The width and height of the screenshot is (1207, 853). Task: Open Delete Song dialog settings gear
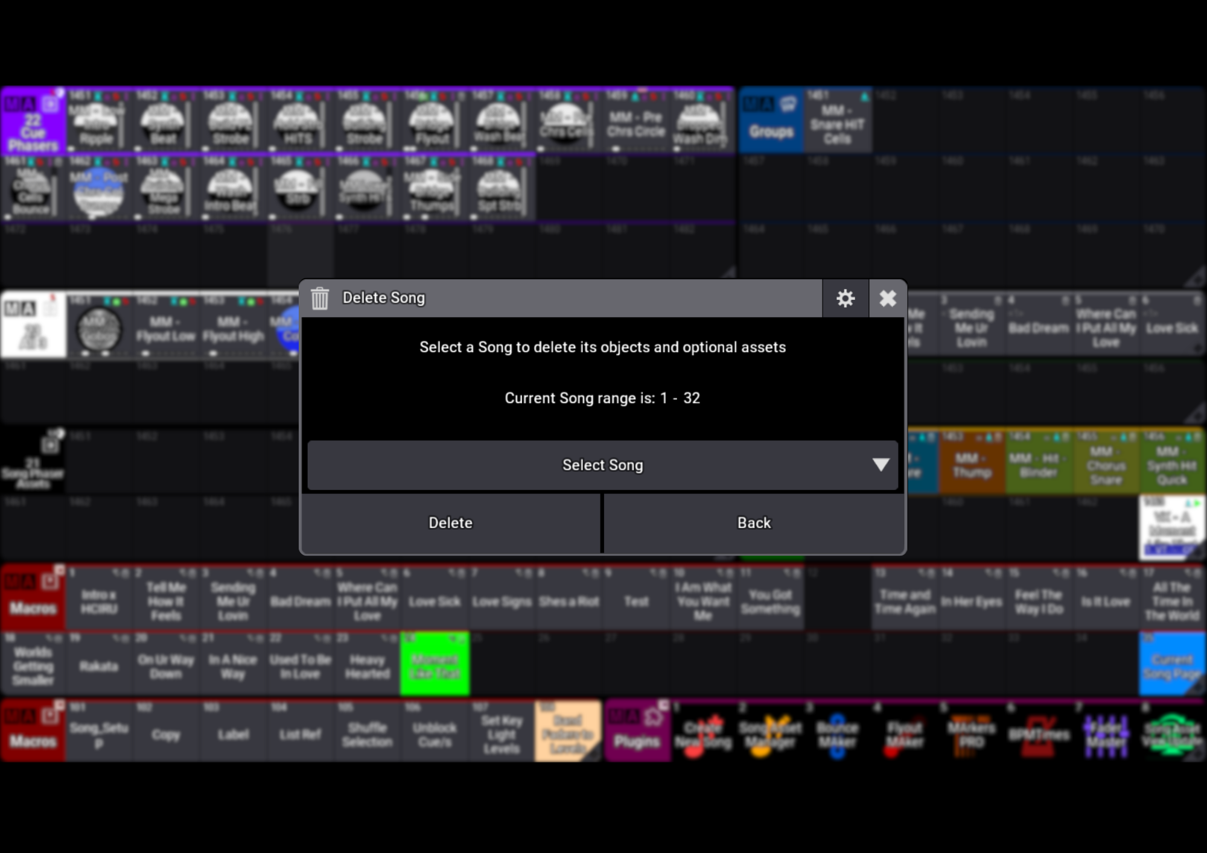point(845,298)
